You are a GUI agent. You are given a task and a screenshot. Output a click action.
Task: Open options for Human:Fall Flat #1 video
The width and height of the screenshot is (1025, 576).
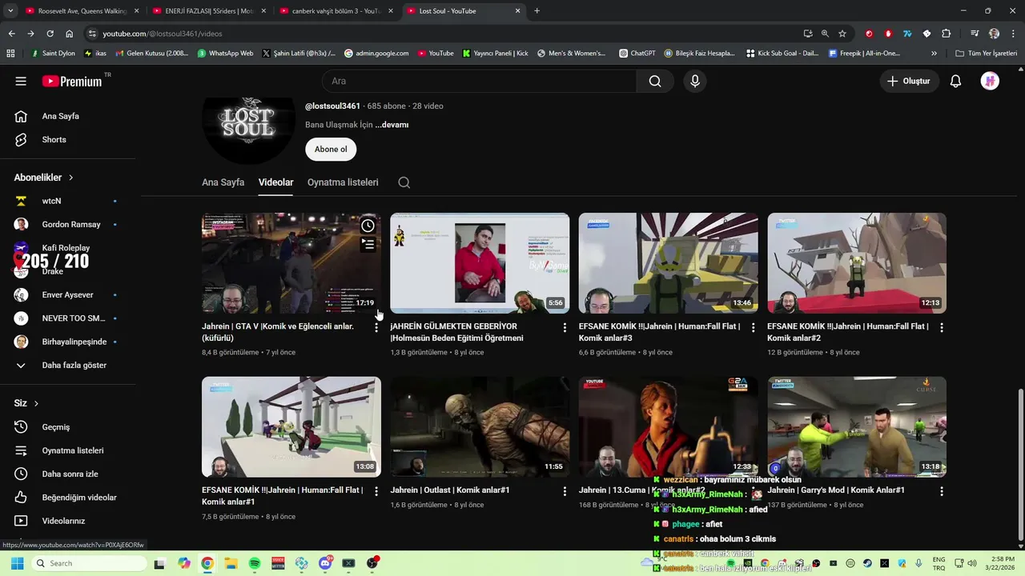coord(376,491)
